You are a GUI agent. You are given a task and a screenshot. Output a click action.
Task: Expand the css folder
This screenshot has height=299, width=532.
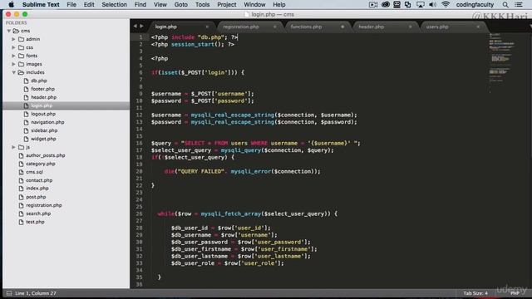coord(13,47)
